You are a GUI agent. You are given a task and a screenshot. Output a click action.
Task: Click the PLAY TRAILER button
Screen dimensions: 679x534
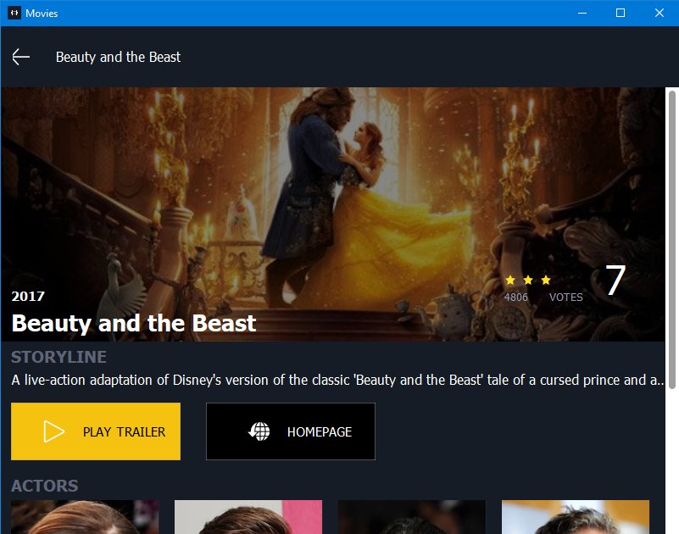click(96, 431)
